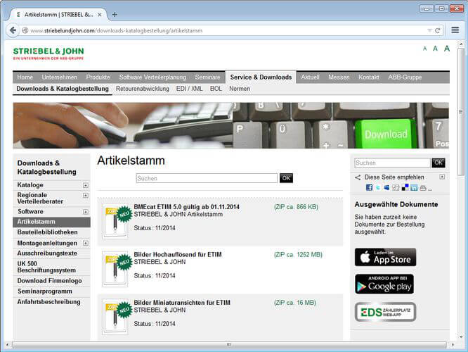Click the Artikelstamm search input field
468x352 pixels.
click(207, 178)
